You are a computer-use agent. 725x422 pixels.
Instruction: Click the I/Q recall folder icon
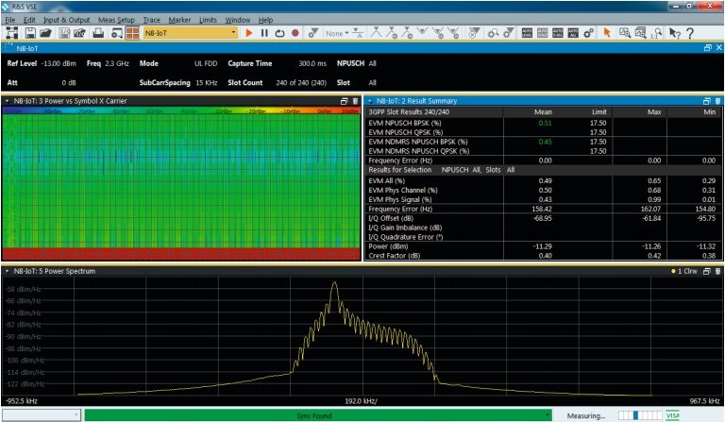click(x=79, y=33)
